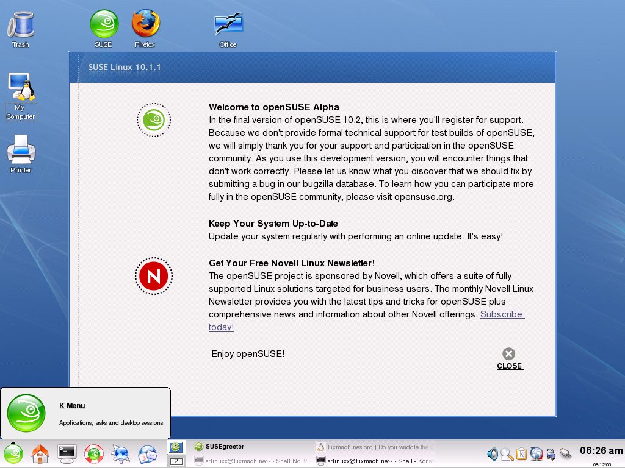Click the round X close icon
The height and width of the screenshot is (468, 625).
(508, 354)
